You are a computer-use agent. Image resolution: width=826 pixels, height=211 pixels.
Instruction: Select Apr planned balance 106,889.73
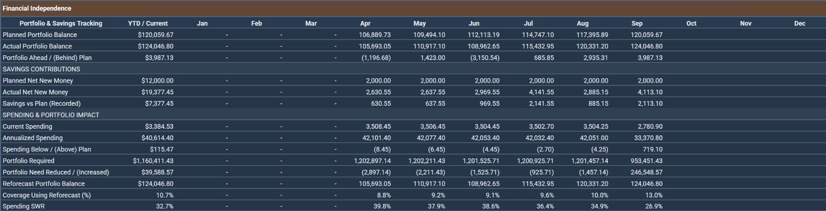point(375,35)
